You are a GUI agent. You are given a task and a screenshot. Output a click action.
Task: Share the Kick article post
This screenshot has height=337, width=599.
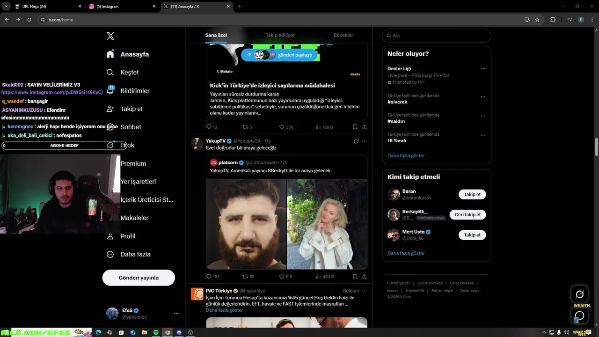[x=365, y=127]
